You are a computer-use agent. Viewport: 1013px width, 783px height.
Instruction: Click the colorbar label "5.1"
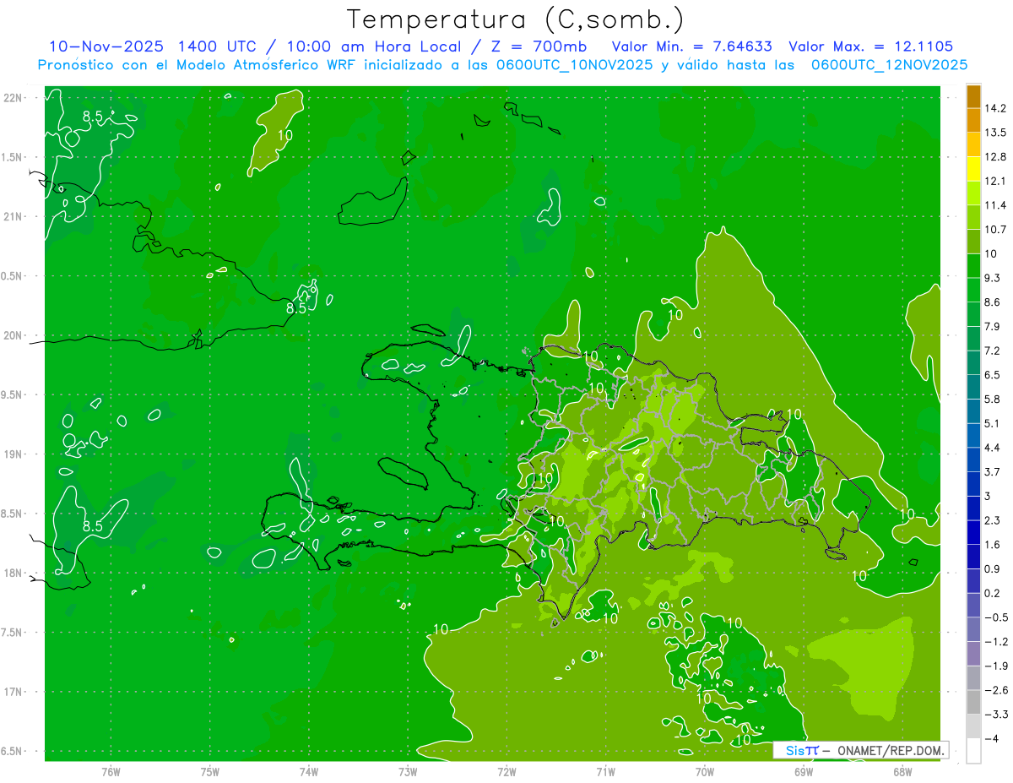pos(994,423)
